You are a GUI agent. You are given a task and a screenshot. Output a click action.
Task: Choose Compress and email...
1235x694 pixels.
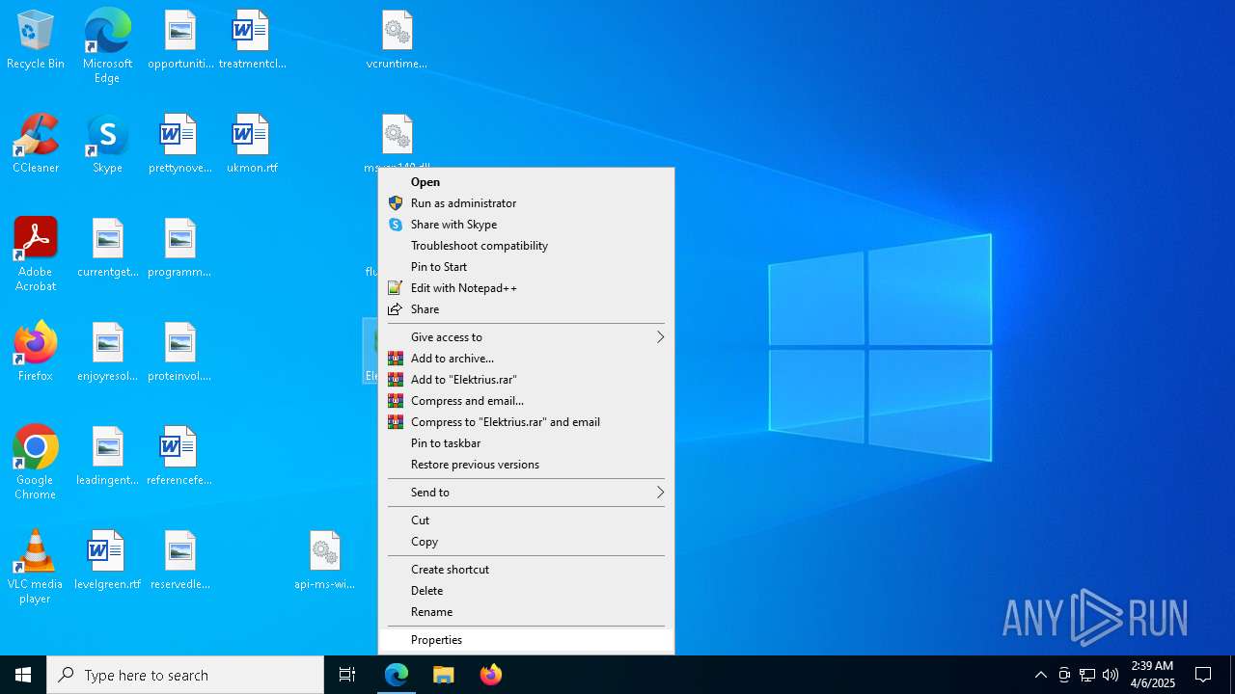(x=526, y=401)
